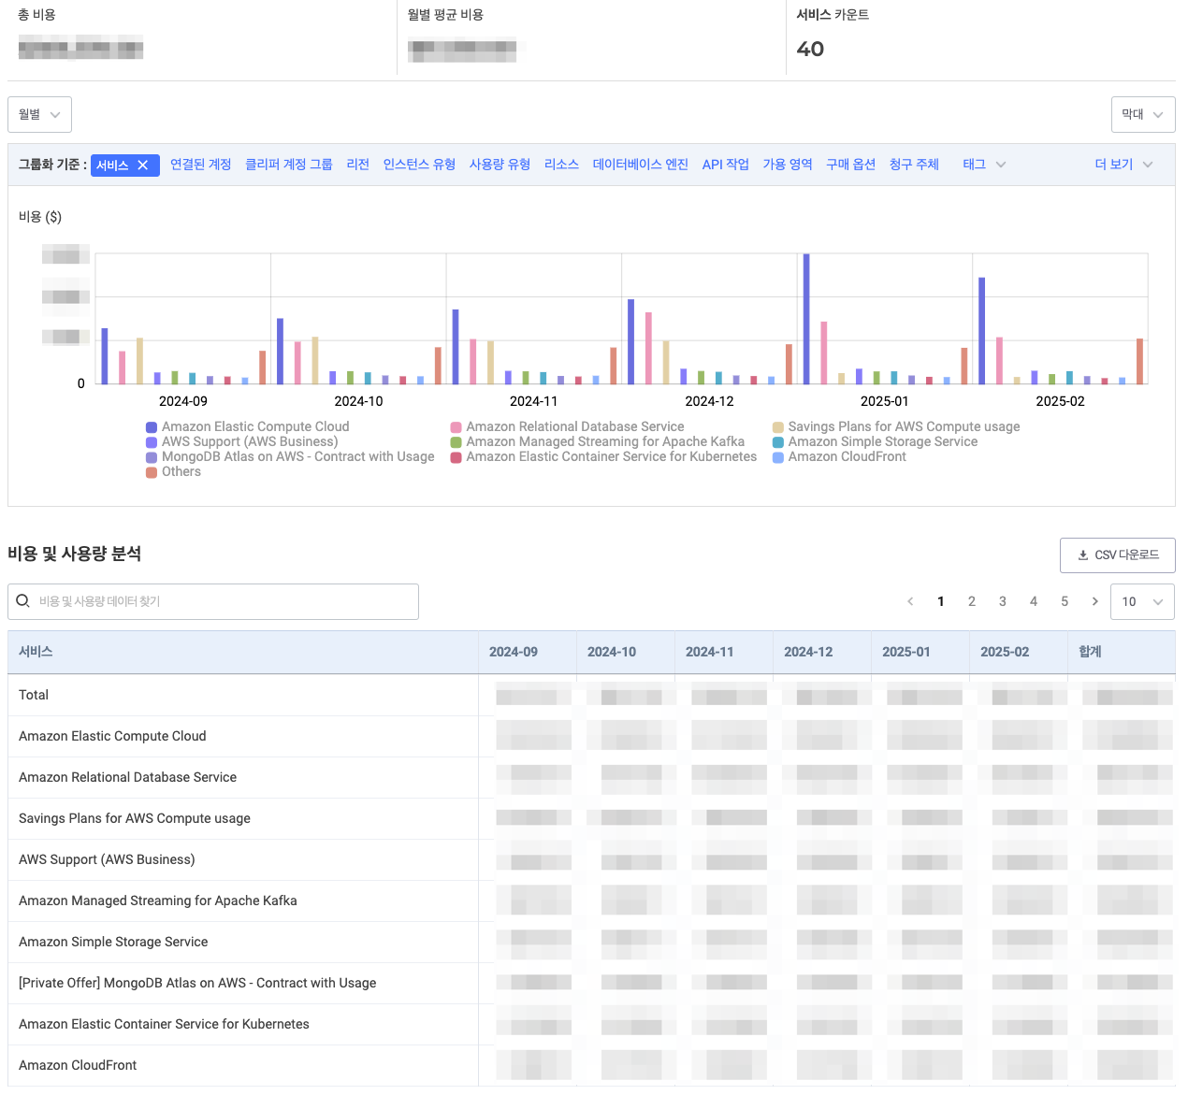Group by 연결된 계정
The height and width of the screenshot is (1095, 1188).
pos(200,165)
